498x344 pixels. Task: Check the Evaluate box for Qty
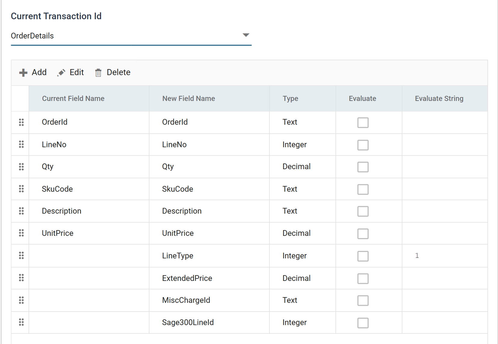click(363, 167)
